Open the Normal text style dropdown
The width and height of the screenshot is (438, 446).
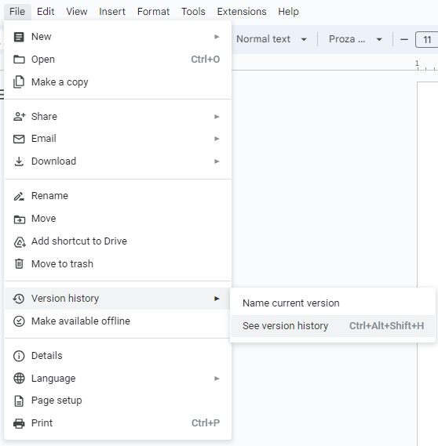271,39
